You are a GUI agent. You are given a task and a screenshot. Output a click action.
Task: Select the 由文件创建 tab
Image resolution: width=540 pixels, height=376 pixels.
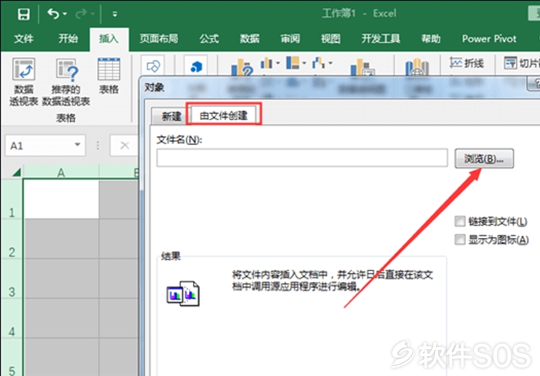click(x=224, y=116)
